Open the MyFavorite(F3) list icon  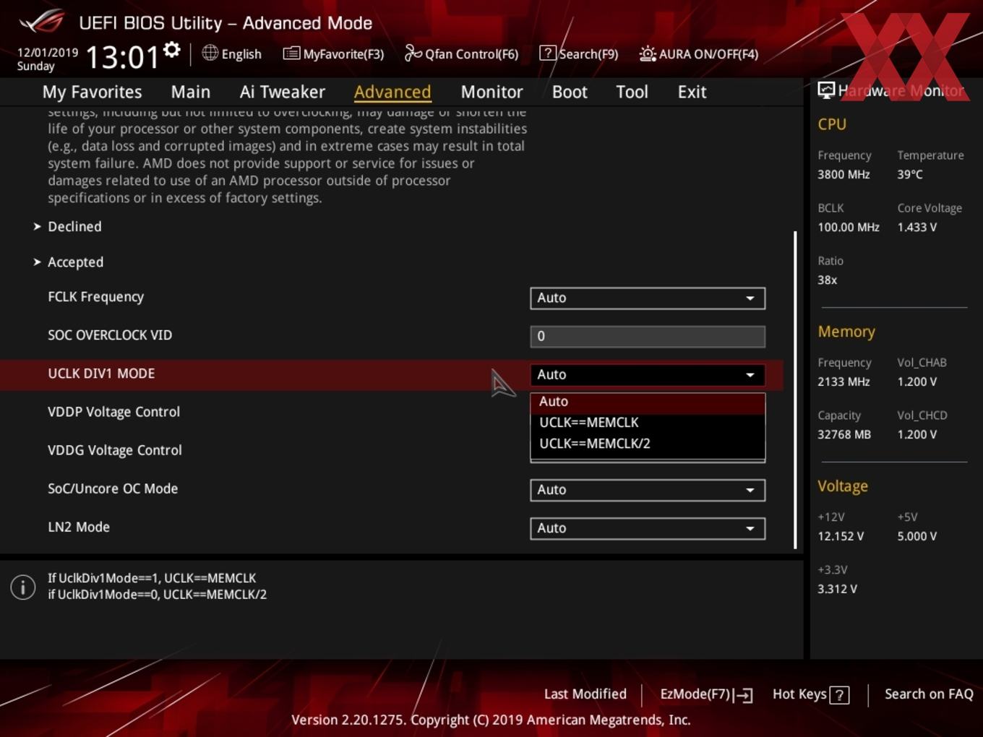click(x=291, y=53)
